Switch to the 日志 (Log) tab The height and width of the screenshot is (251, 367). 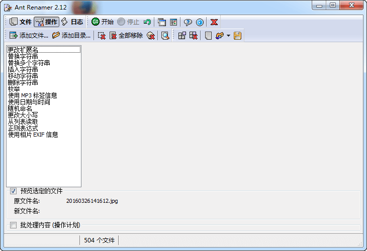[x=72, y=22]
